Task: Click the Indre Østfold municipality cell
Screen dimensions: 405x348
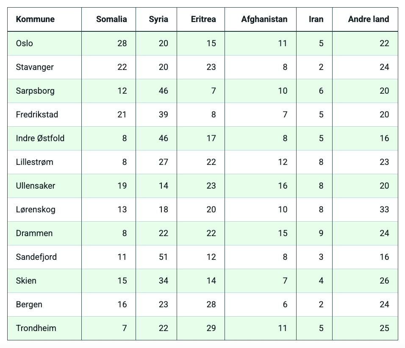Action: (x=40, y=138)
